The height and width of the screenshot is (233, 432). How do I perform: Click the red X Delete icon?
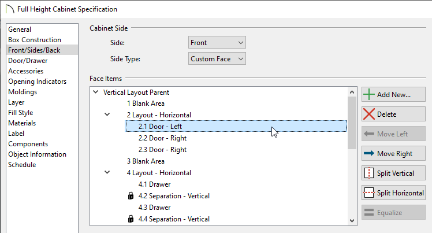point(369,114)
